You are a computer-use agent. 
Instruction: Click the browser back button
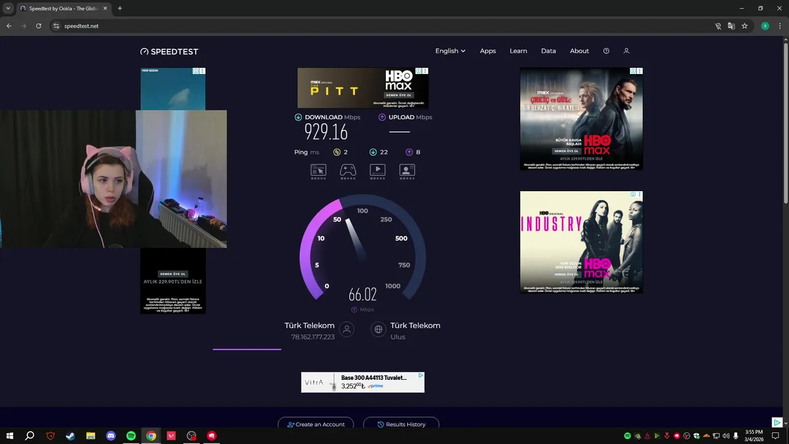pyautogui.click(x=9, y=26)
